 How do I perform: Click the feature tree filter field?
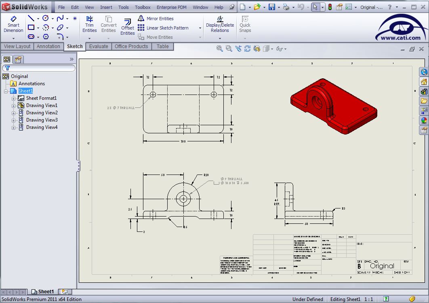point(40,68)
